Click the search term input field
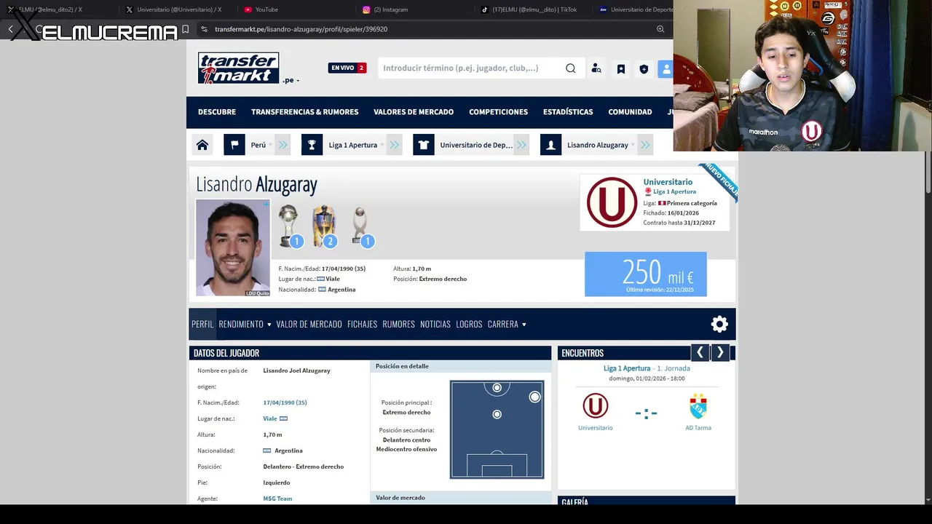This screenshot has width=932, height=524. point(470,68)
